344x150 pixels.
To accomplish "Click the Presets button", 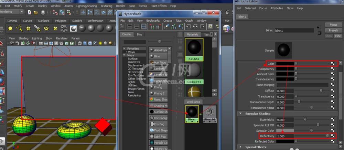I will pos(333,30).
